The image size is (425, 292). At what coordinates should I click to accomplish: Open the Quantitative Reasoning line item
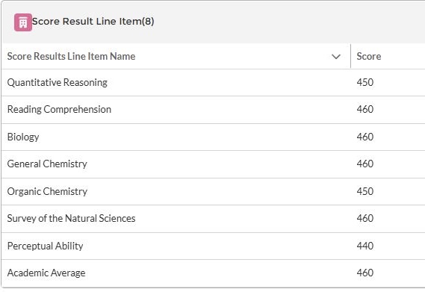[x=58, y=82]
